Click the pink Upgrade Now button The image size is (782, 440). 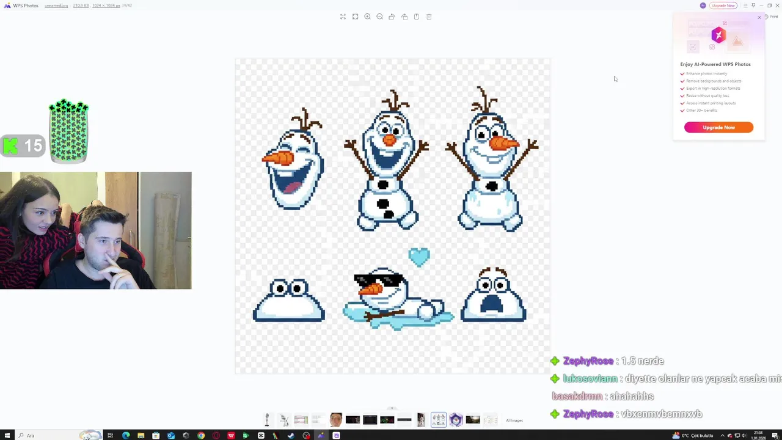click(x=718, y=127)
